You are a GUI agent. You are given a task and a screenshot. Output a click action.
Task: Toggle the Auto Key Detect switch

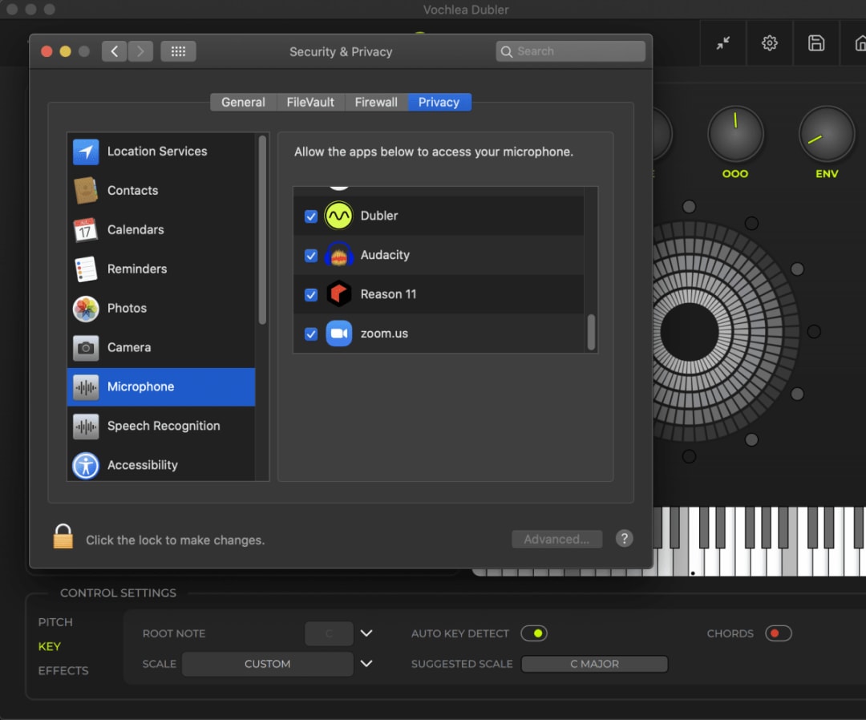tap(534, 633)
